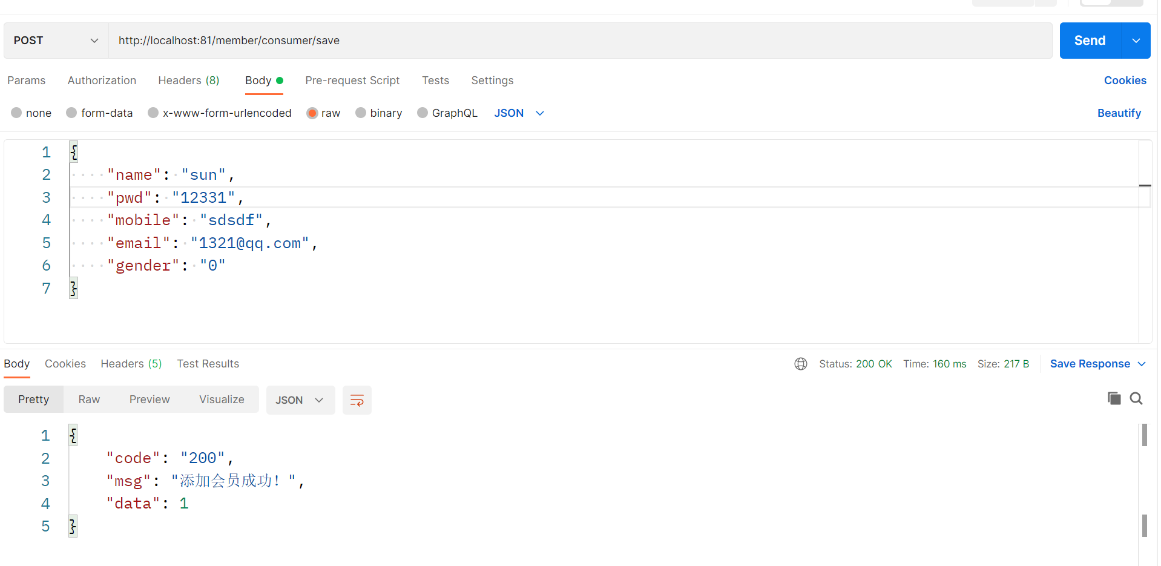The image size is (1161, 566).
Task: Click the Beautify link
Action: (x=1119, y=113)
